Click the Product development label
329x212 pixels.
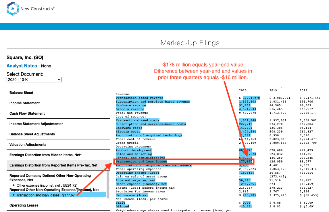click(x=134, y=150)
